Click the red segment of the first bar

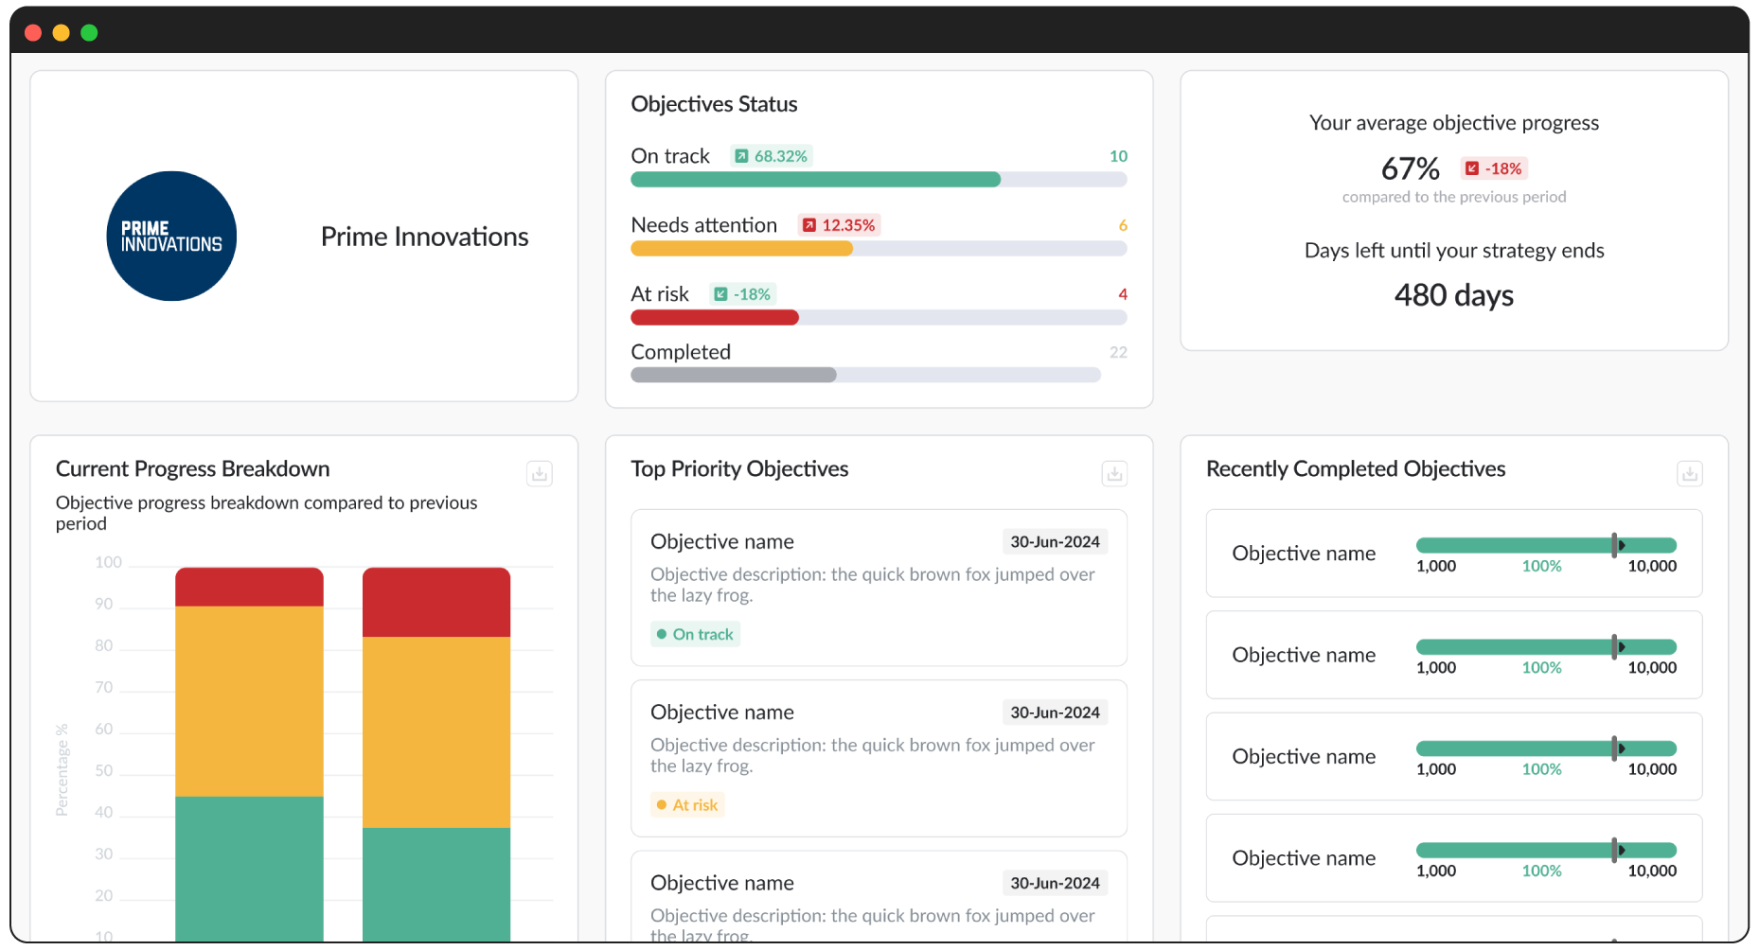click(x=249, y=587)
